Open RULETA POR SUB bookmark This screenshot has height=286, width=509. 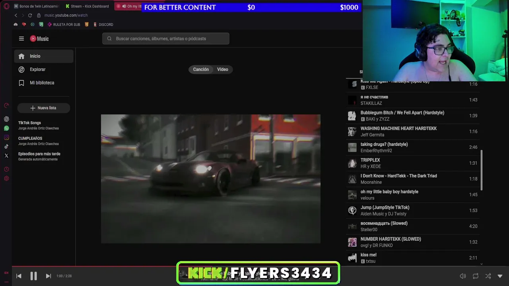point(64,25)
